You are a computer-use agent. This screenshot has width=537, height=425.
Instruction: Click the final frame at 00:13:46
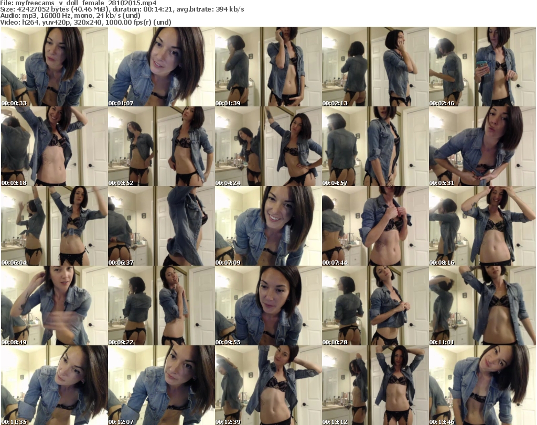pyautogui.click(x=482, y=385)
